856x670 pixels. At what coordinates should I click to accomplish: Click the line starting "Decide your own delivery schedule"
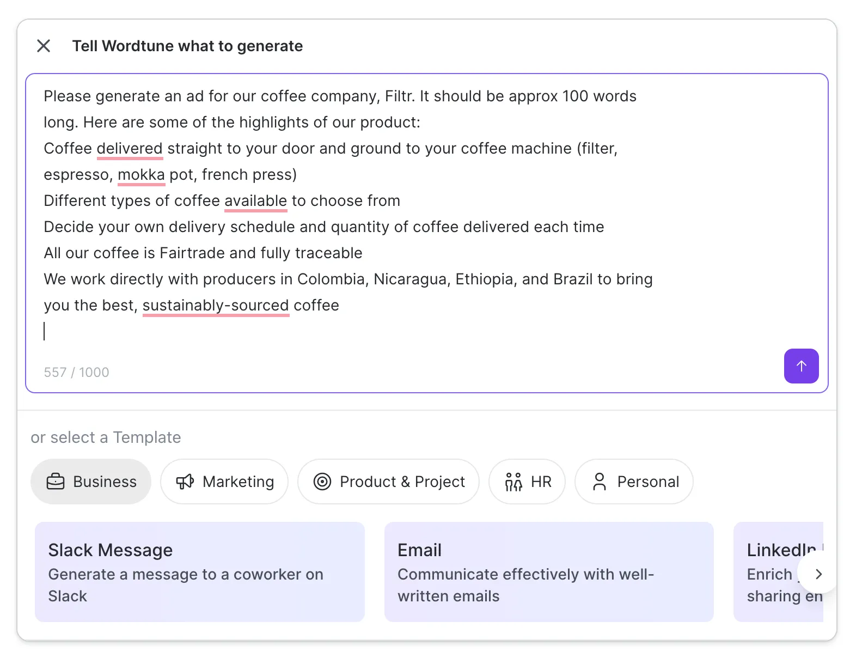tap(324, 227)
